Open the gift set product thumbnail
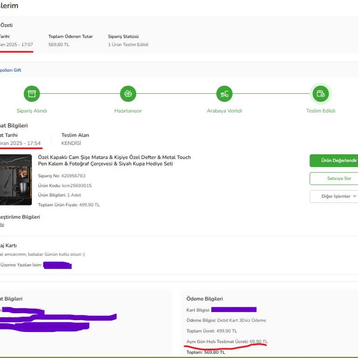The image size is (358, 358). pyautogui.click(x=15, y=180)
